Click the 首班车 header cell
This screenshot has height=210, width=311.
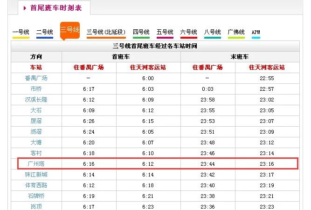[x=121, y=57]
